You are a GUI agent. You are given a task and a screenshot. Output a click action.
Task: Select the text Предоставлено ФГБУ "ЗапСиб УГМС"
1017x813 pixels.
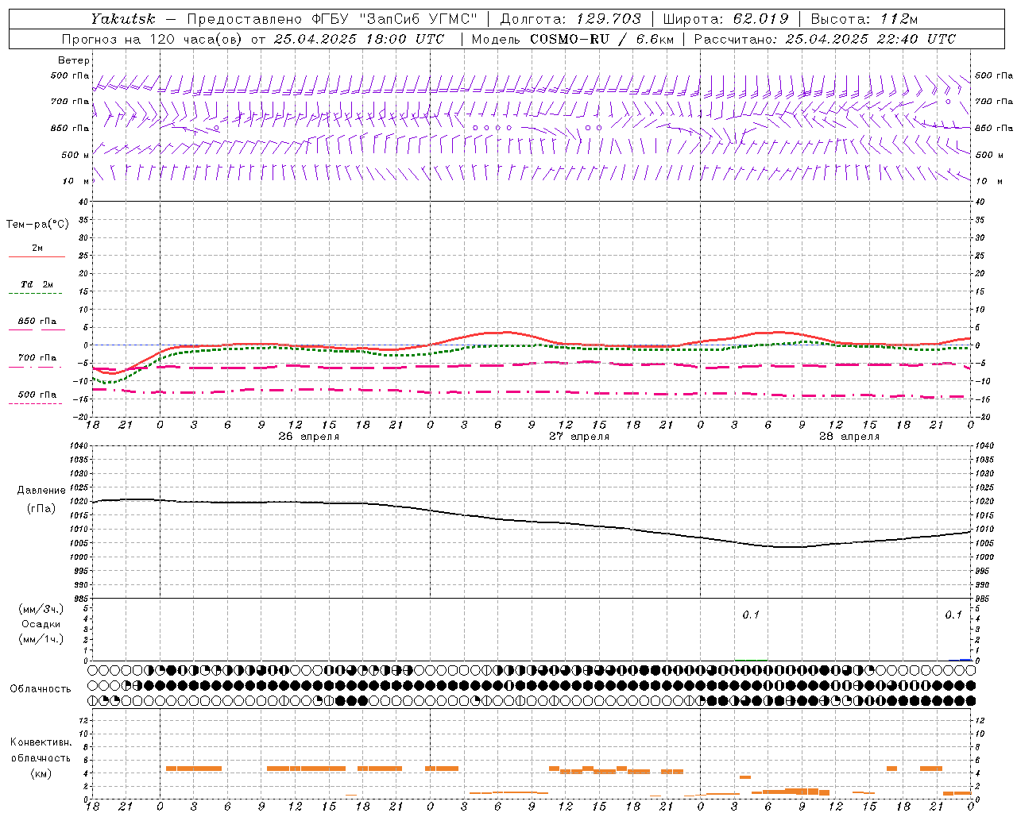tap(332, 19)
